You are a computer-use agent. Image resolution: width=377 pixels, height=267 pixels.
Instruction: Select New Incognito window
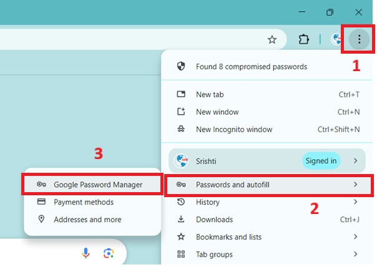(x=234, y=130)
